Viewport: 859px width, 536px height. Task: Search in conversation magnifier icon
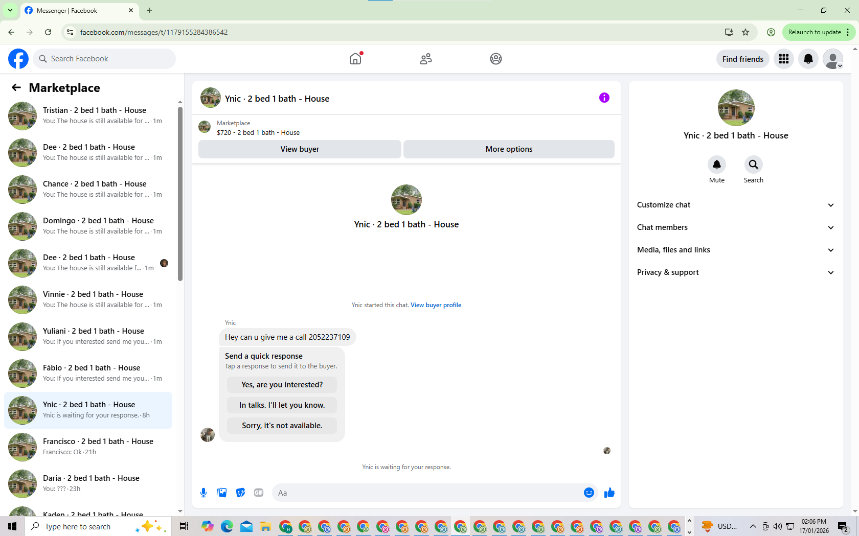point(754,165)
